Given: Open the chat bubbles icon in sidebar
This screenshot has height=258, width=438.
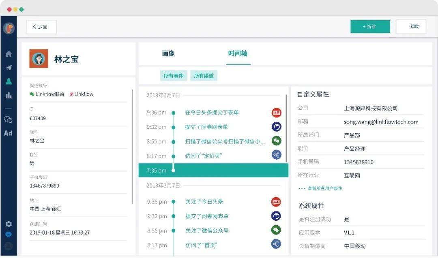Looking at the screenshot, I should [x=9, y=119].
